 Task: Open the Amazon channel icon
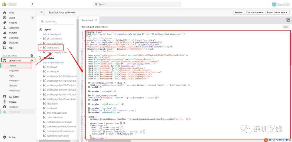point(5,102)
